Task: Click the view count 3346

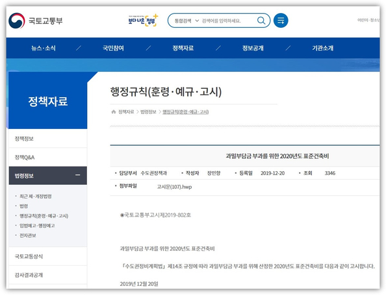Action: tap(330, 173)
